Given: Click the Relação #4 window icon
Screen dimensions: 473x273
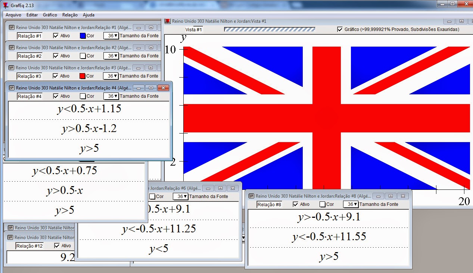Looking at the screenshot, I should (x=11, y=88).
